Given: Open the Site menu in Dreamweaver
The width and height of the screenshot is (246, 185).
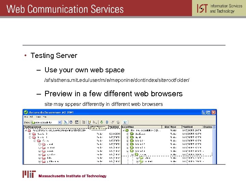Looking at the screenshot, I should [45, 117].
